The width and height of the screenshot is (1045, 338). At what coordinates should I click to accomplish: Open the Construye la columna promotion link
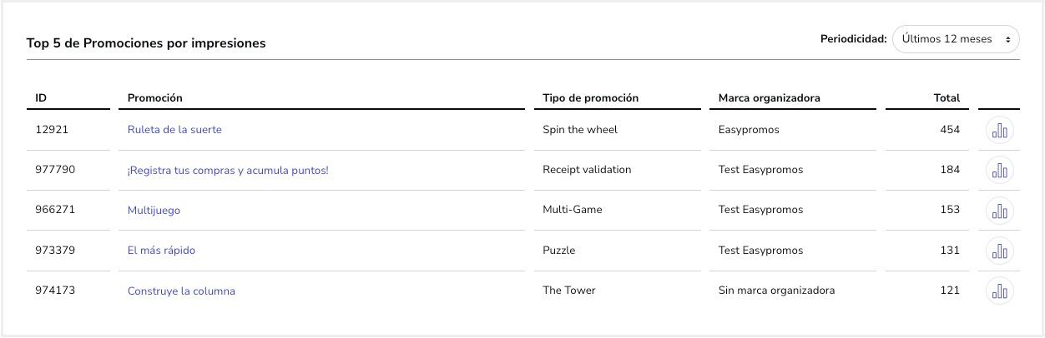click(181, 291)
